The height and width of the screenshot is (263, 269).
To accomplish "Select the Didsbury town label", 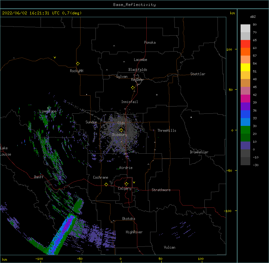I will [x=120, y=135].
